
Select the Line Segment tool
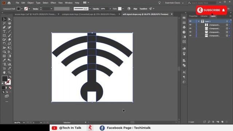[9, 32]
